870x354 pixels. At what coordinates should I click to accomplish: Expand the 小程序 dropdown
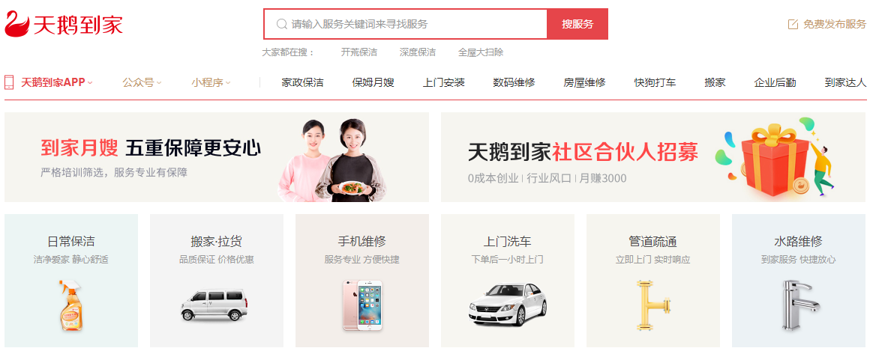[211, 82]
